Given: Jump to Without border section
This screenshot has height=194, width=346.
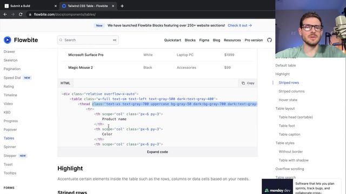Looking at the screenshot, I should (291, 151).
